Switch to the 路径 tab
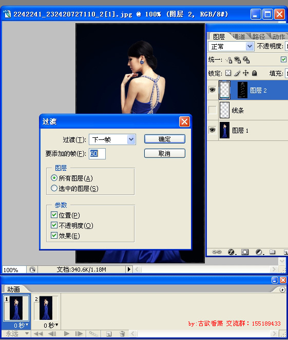Image resolution: width=288 pixels, height=340 pixels. [259, 37]
